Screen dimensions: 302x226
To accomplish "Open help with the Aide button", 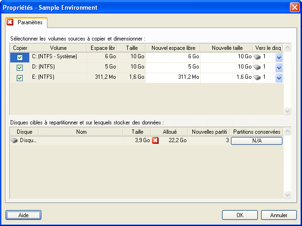I will [x=23, y=215].
